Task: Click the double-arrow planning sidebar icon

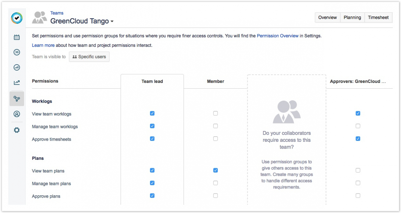Action: coord(17,52)
